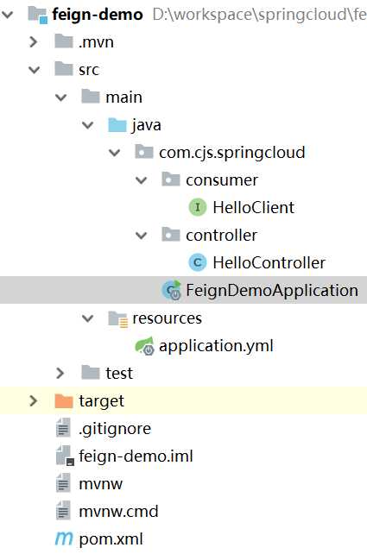Viewport: 367px width, 554px height.
Task: Click the application.yml Spring config icon
Action: (x=144, y=345)
